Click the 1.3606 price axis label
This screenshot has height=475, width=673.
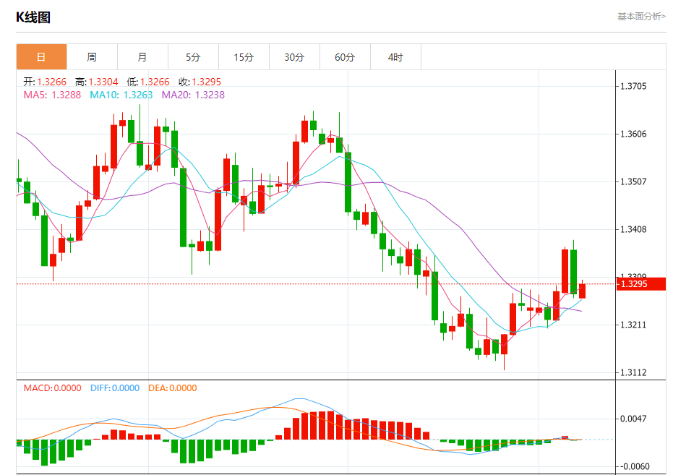pyautogui.click(x=633, y=134)
